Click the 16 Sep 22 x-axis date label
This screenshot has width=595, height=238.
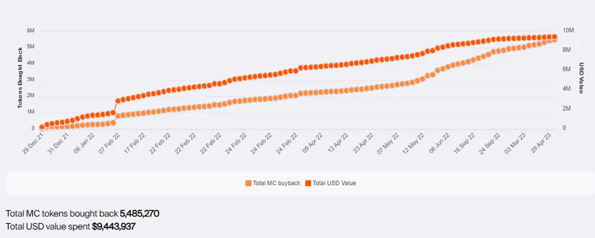(465, 143)
